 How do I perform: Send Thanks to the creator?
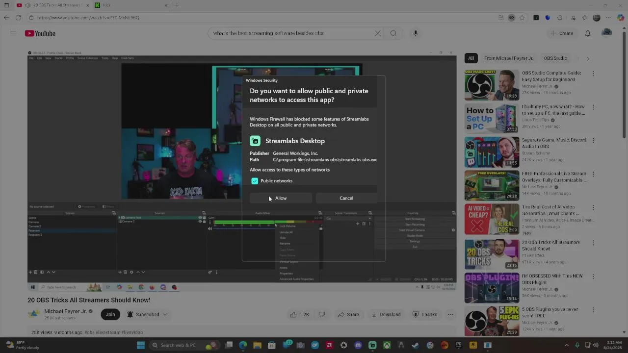pos(424,314)
